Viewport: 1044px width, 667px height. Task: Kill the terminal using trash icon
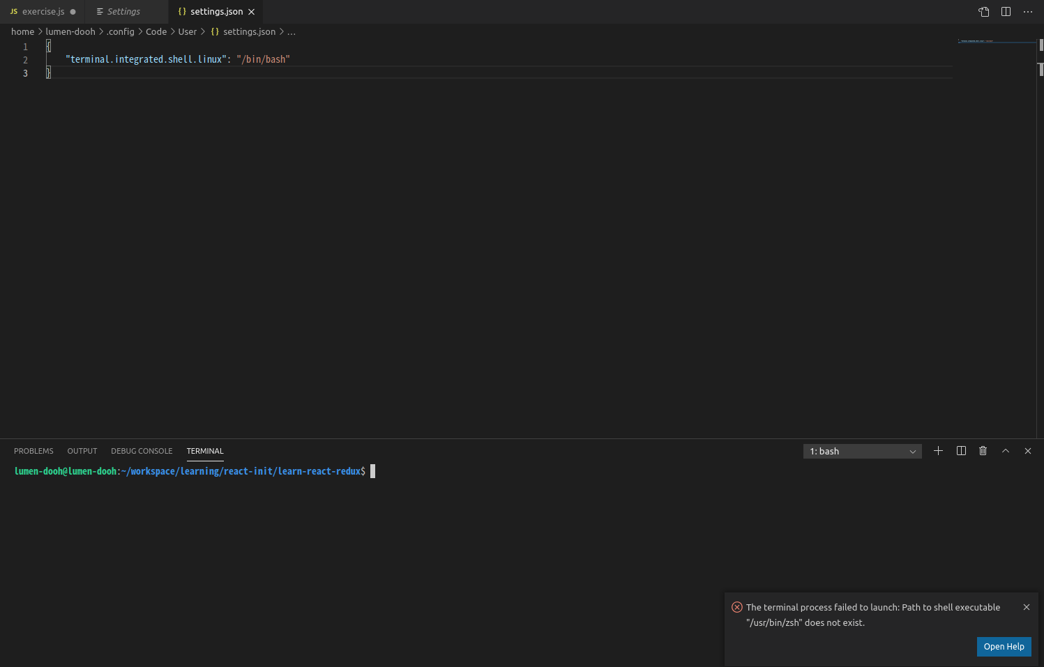(983, 451)
